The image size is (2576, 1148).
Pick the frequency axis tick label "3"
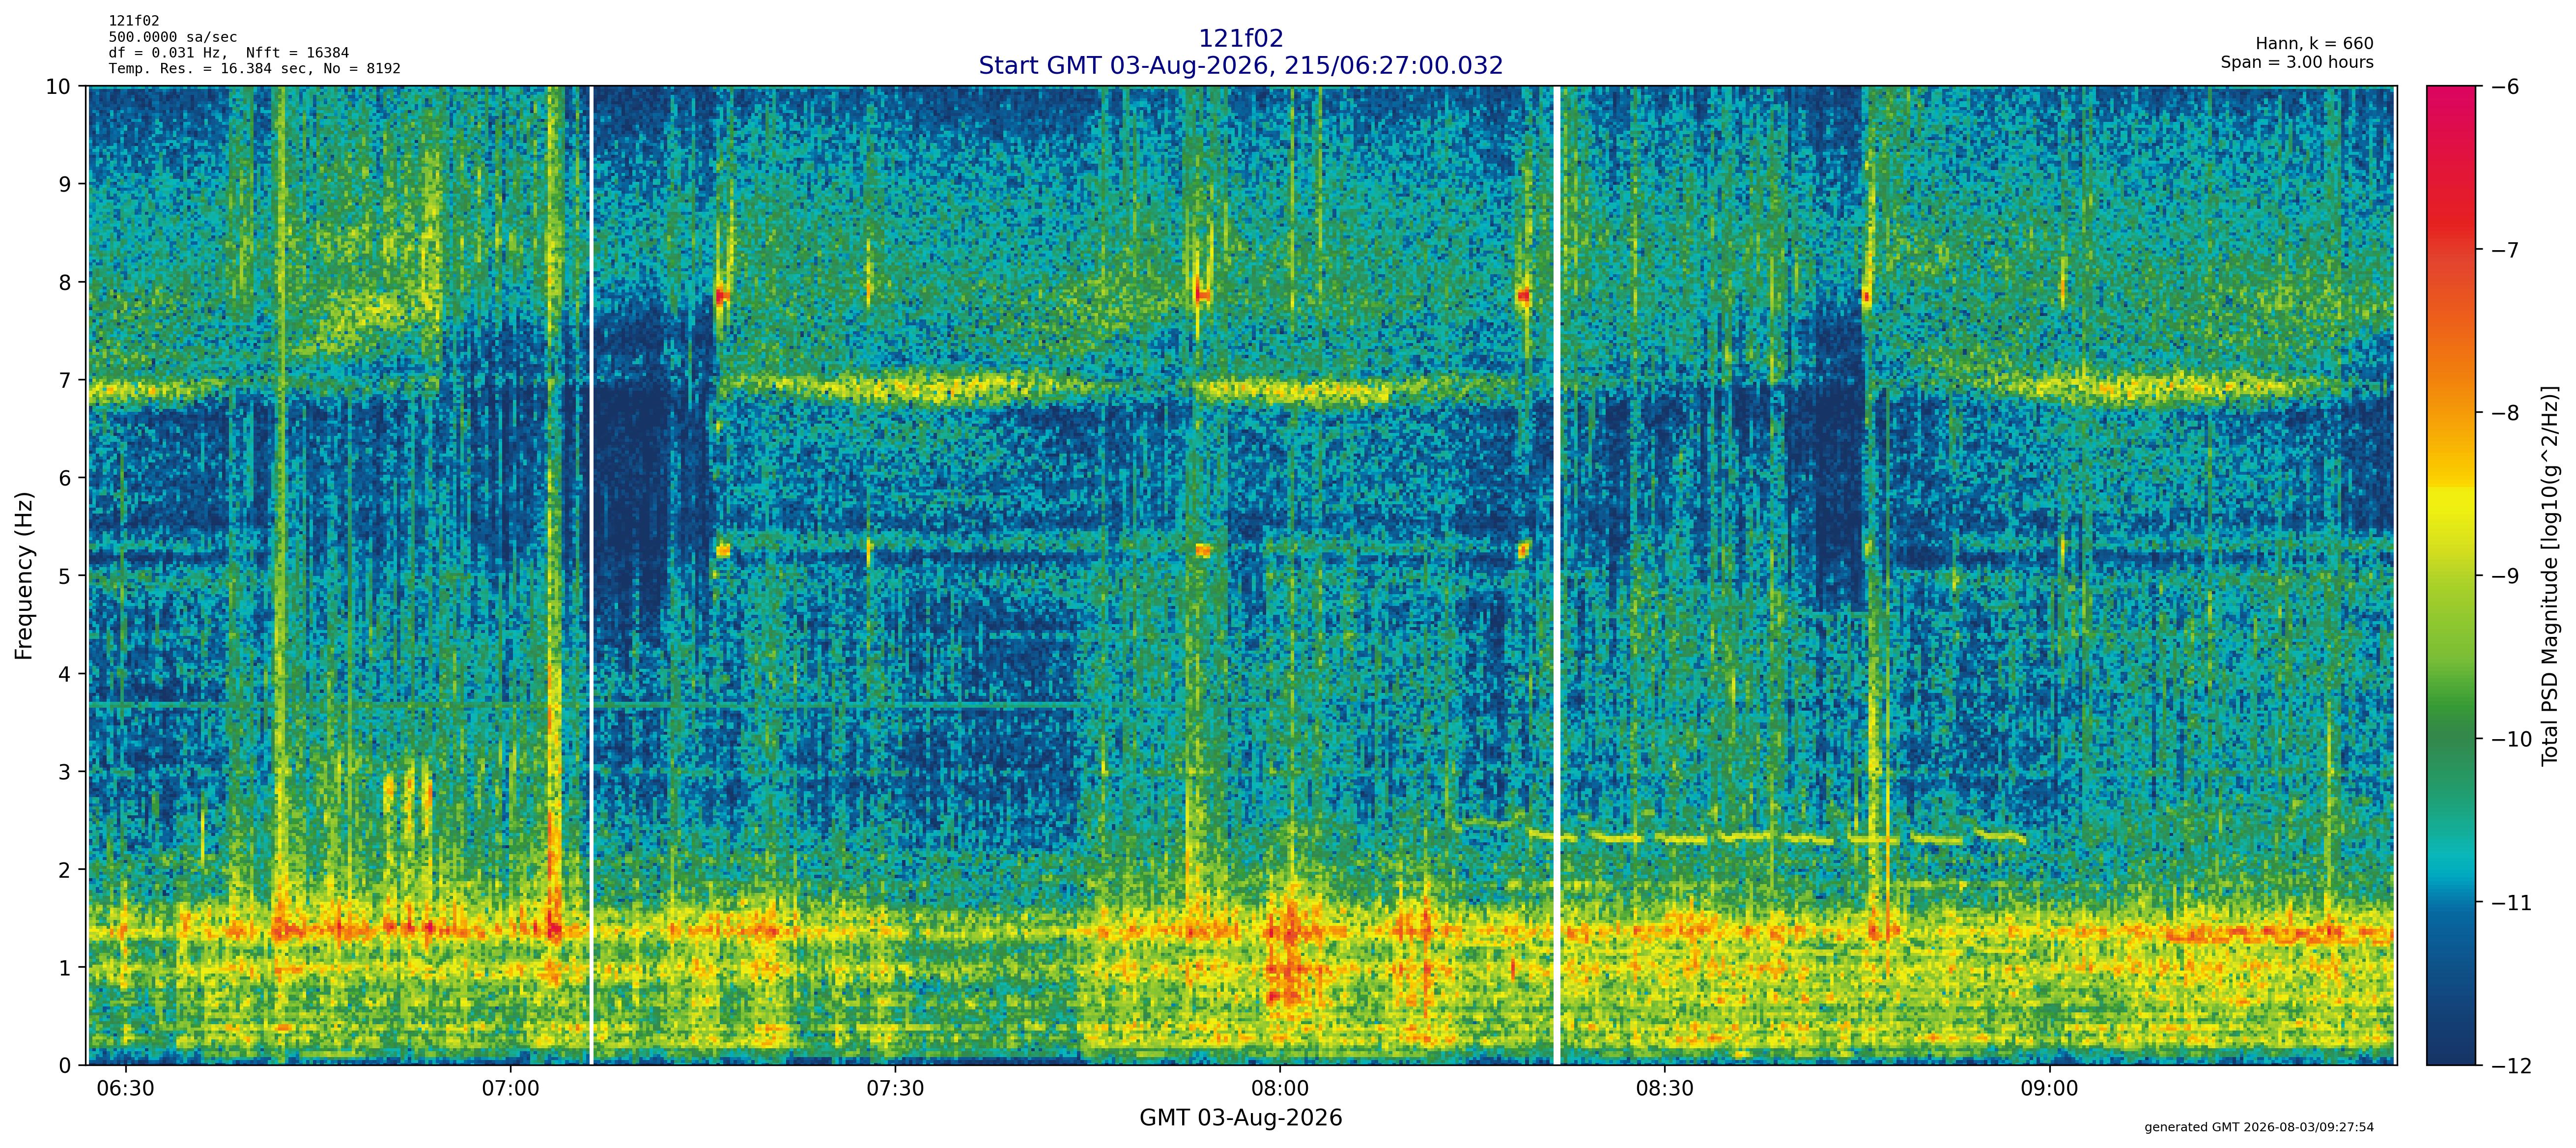[65, 772]
